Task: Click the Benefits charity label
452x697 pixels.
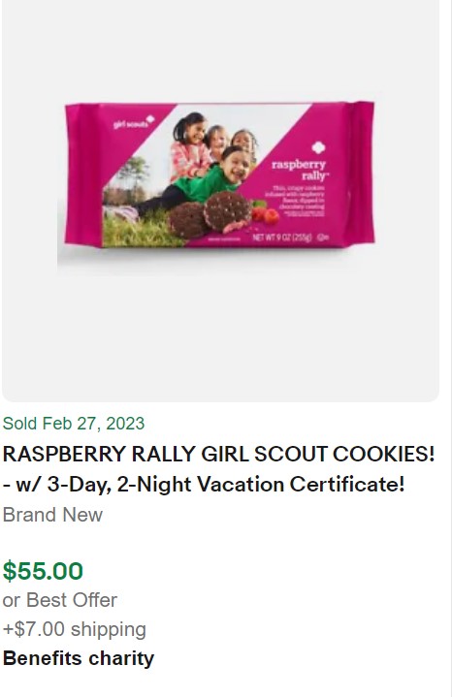Action: pyautogui.click(x=79, y=658)
